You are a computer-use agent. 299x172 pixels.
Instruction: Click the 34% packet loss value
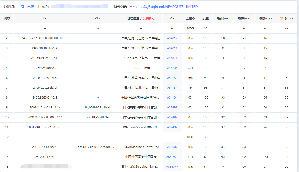click(x=190, y=157)
